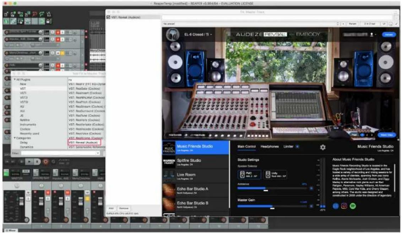Screen dimensions: 402x233
Task: Click the reset icon beside Ambience slider
Action: [311, 188]
